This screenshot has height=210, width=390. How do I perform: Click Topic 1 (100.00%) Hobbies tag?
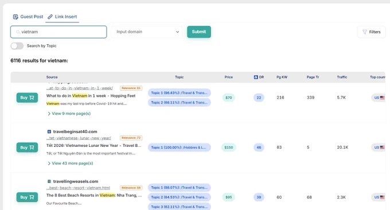tap(180, 147)
